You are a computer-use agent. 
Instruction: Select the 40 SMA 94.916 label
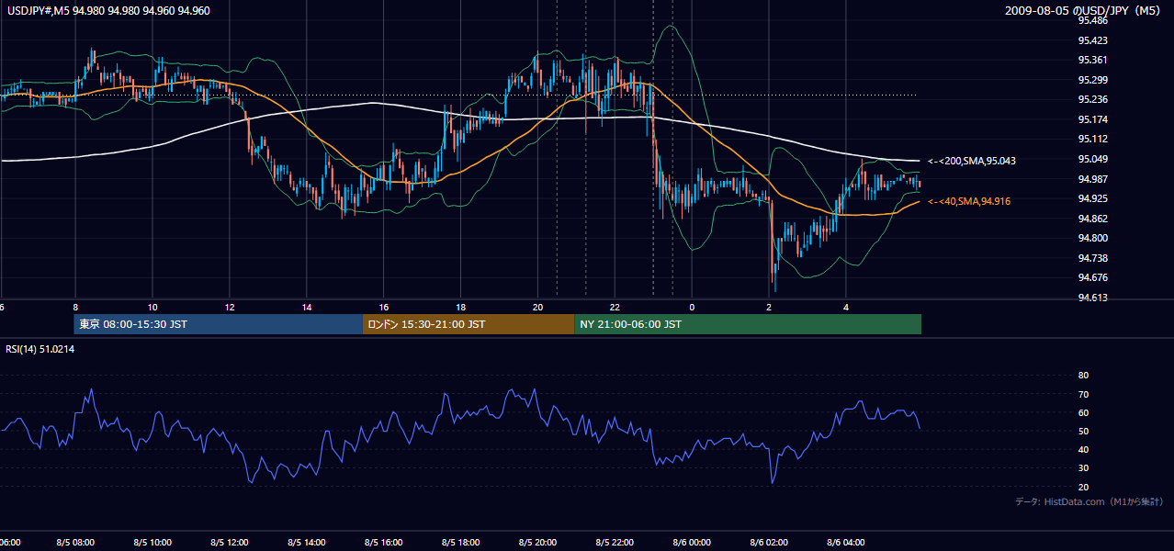pyautogui.click(x=969, y=201)
